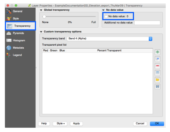Screen dimensions: 170x132
Task: Export to file using floppy disk icon
Action: point(157,87)
